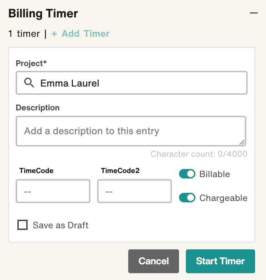This screenshot has width=266, height=280.
Task: Check the Save as Draft checkbox
Action: coord(23,224)
